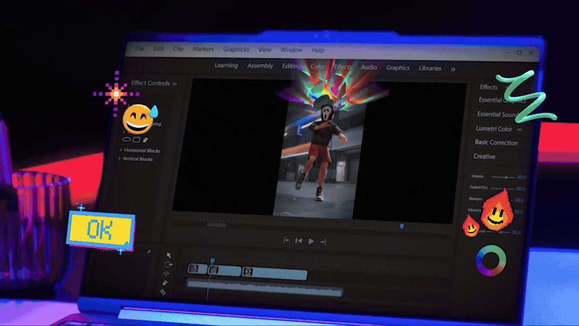Open the Lumetri Color panel menu
The height and width of the screenshot is (326, 579).
pos(520,129)
